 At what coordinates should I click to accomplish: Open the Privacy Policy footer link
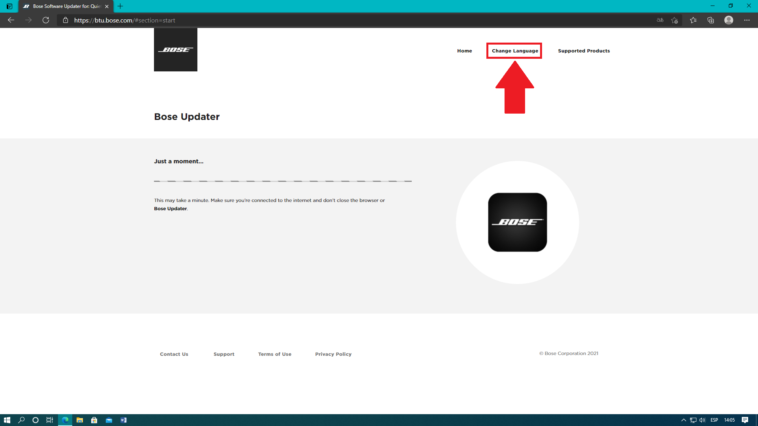pos(333,354)
